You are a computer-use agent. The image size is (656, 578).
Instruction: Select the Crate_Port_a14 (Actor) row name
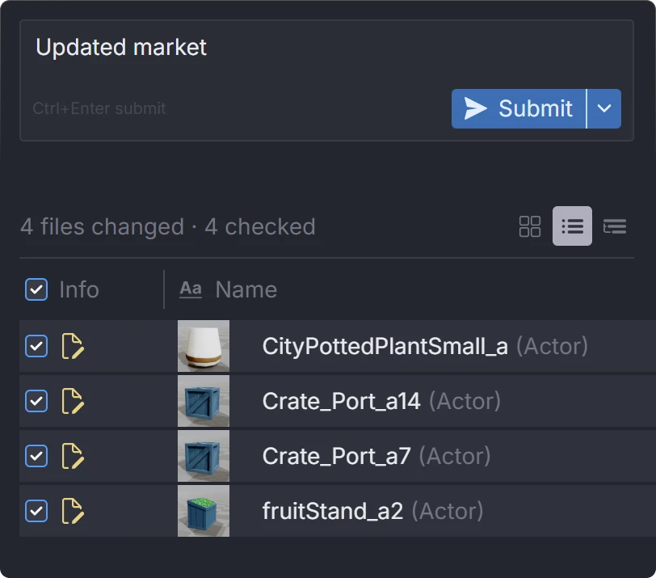click(381, 402)
